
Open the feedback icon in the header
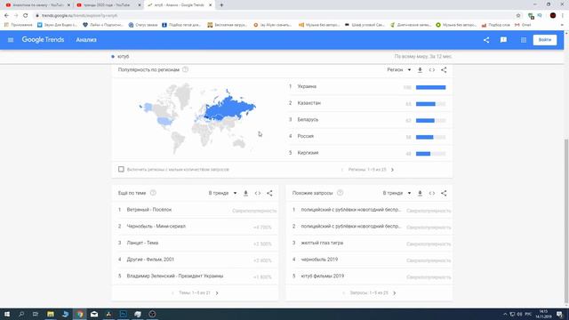503,40
